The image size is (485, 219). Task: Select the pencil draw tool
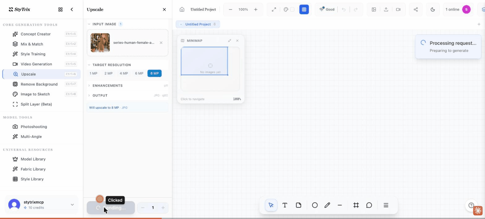327,205
